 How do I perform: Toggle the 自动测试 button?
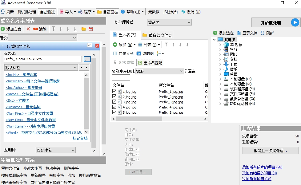point(47,12)
